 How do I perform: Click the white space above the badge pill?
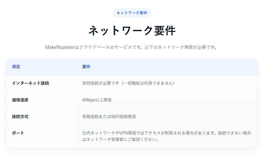(x=132, y=4)
